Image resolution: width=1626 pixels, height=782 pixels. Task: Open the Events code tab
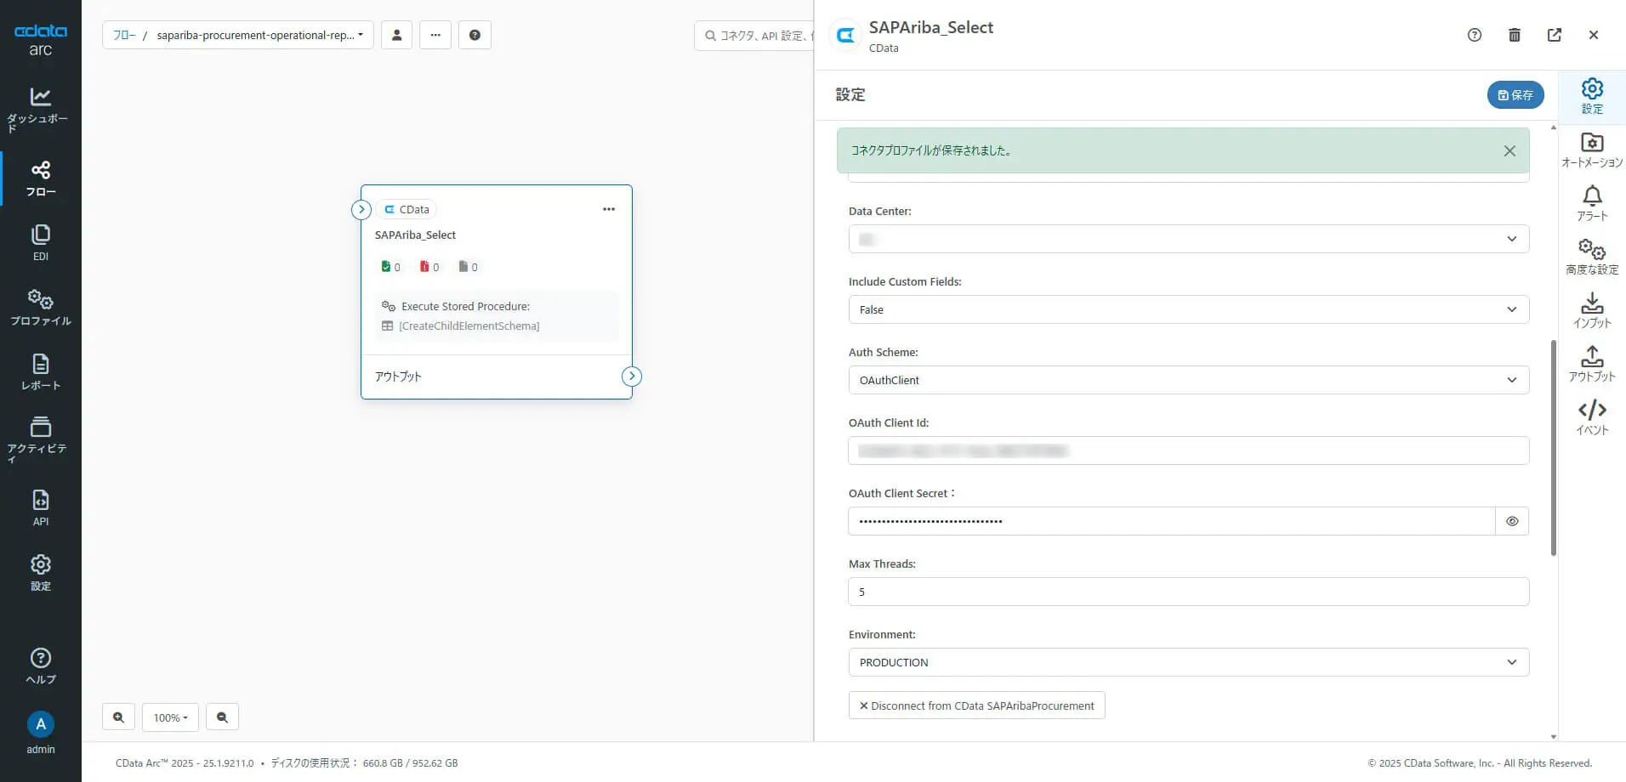[x=1591, y=416]
